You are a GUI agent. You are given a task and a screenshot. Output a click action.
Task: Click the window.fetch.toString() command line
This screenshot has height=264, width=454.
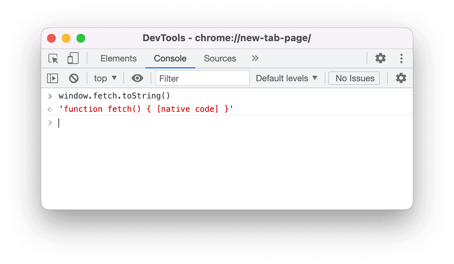115,96
